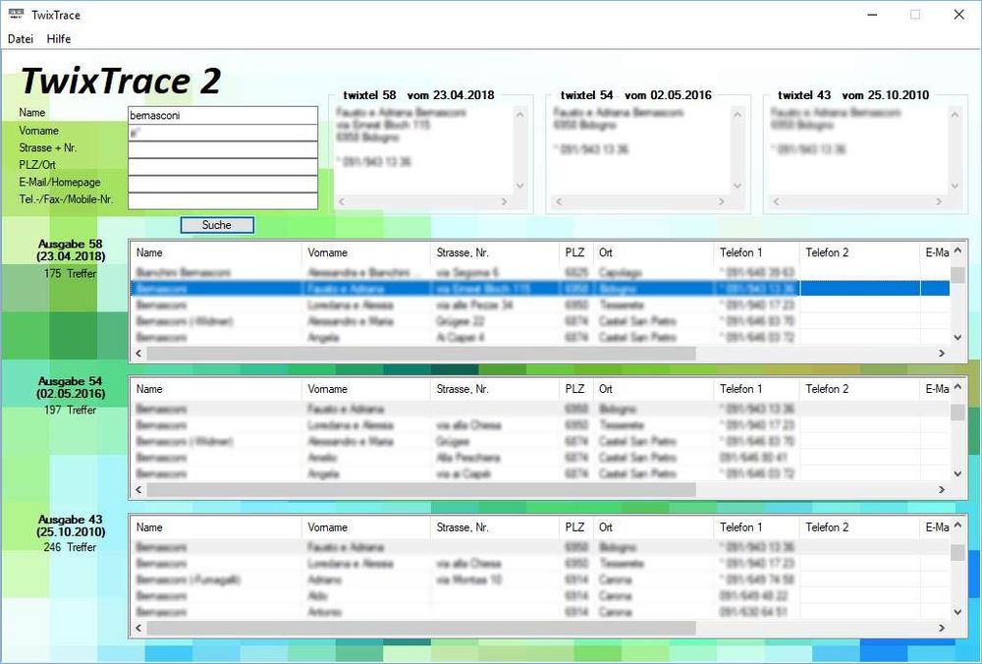Sort Ausgabe 54 table by Vorname column

pyautogui.click(x=365, y=390)
